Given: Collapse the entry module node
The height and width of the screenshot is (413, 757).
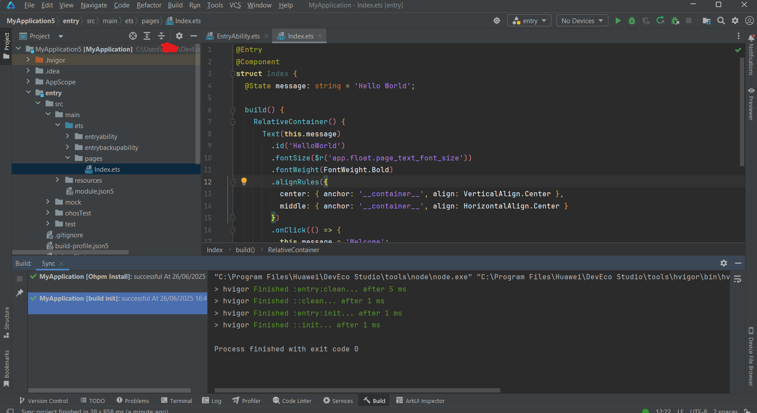Looking at the screenshot, I should pyautogui.click(x=28, y=93).
